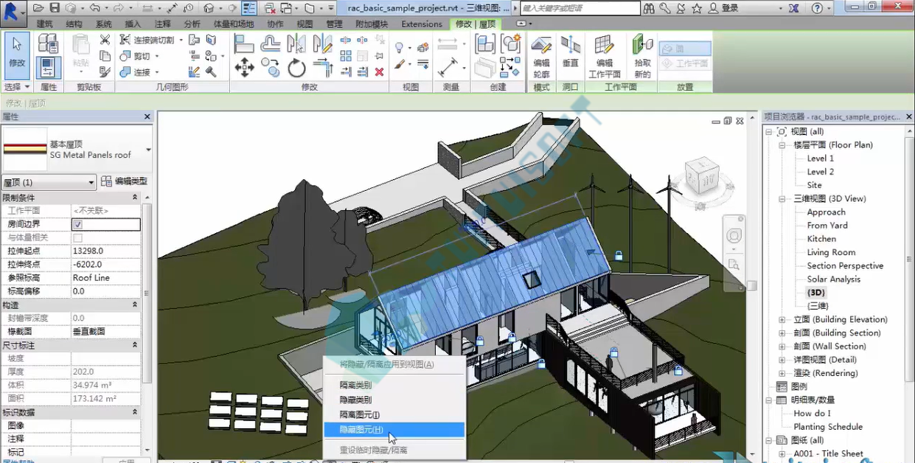
Task: Click the 拉伸起点 value field
Action: tap(105, 251)
